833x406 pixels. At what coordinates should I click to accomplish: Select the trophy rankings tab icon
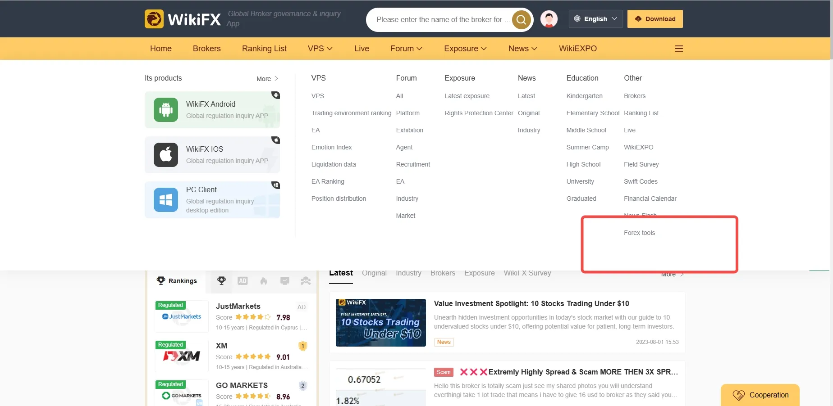coord(221,281)
